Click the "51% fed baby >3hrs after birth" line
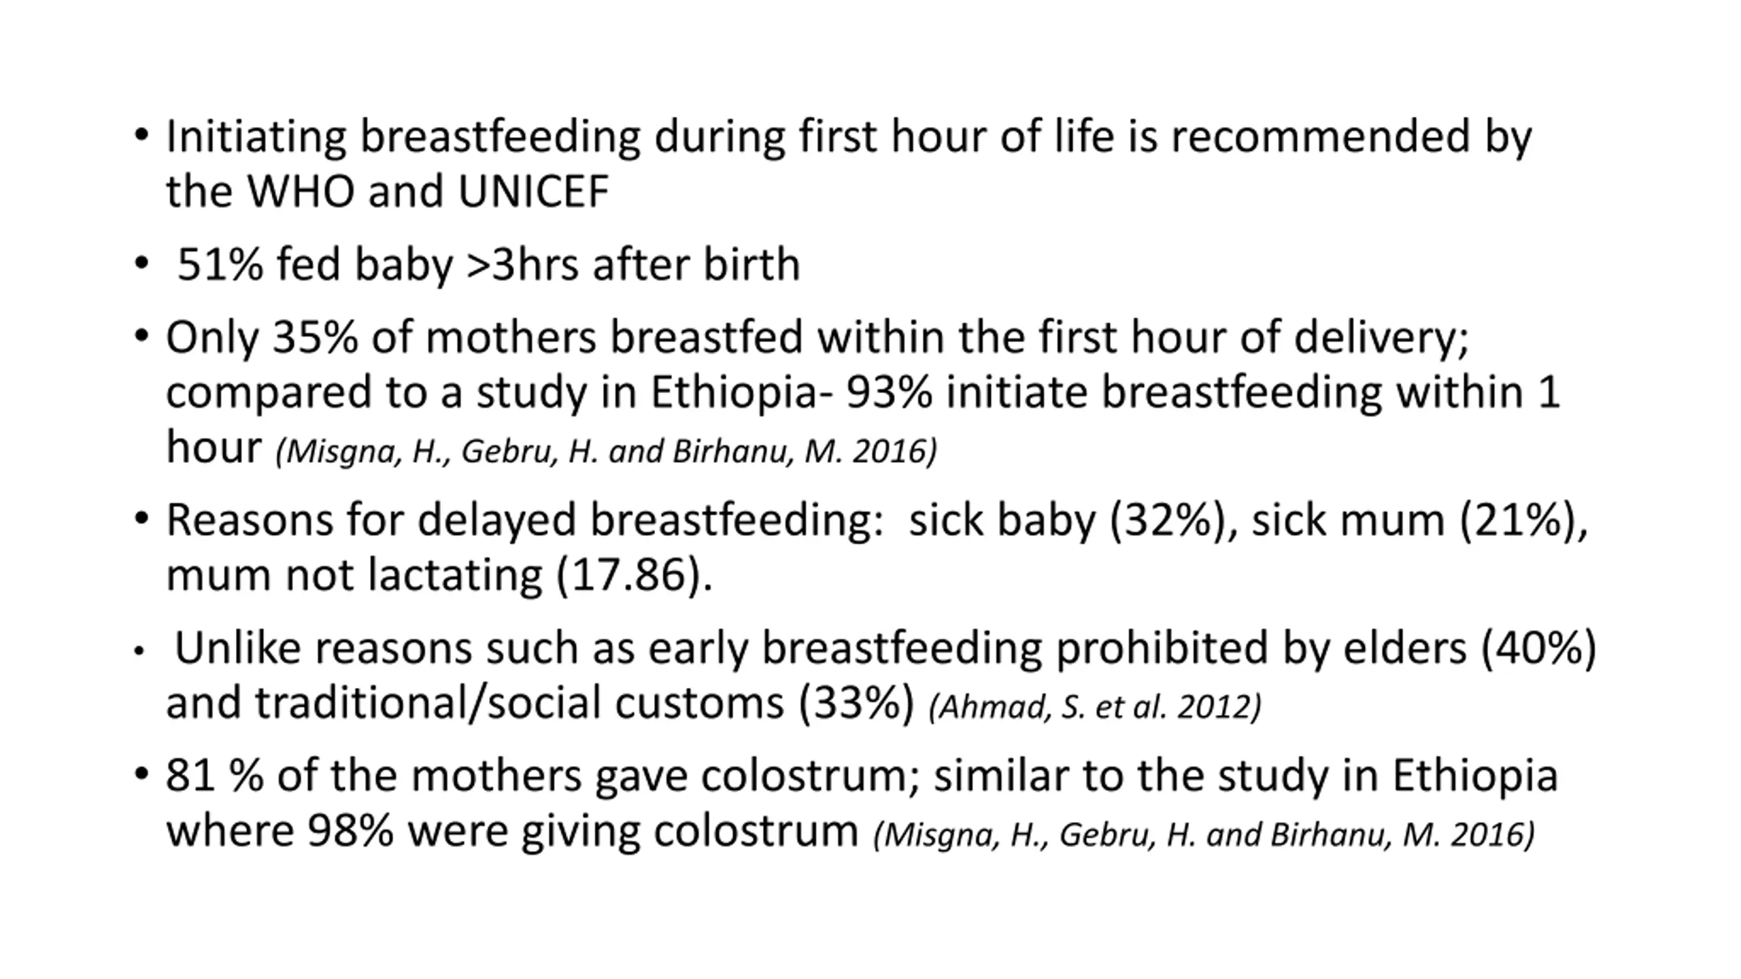 [x=488, y=264]
